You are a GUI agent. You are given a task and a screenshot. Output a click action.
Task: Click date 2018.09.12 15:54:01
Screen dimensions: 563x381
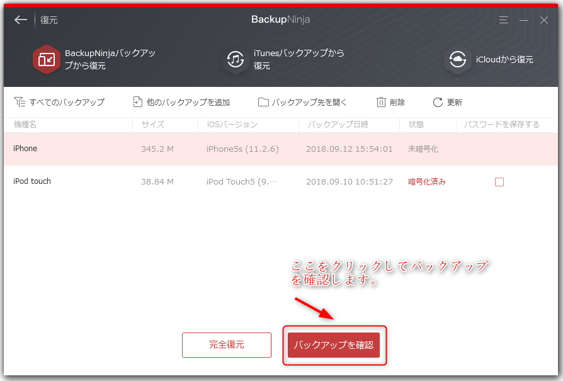pos(350,149)
